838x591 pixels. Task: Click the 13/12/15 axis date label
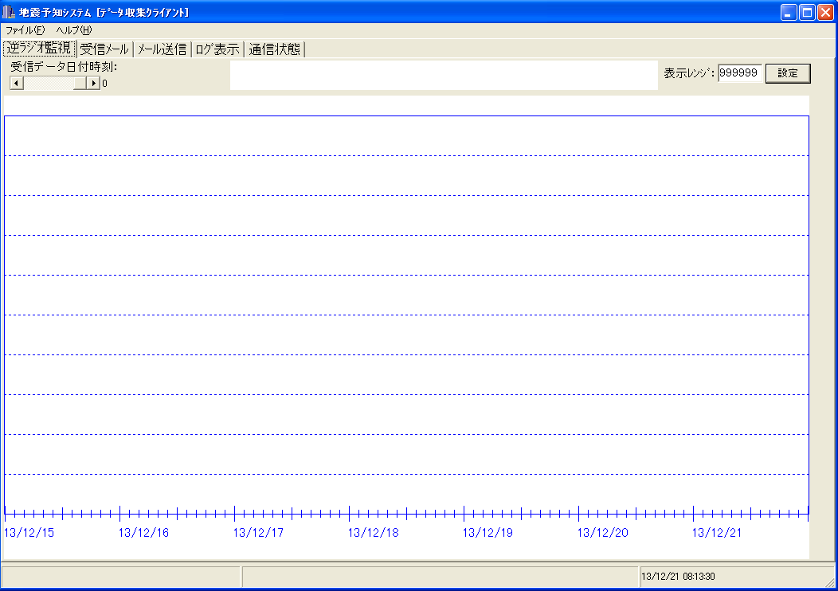pos(29,533)
